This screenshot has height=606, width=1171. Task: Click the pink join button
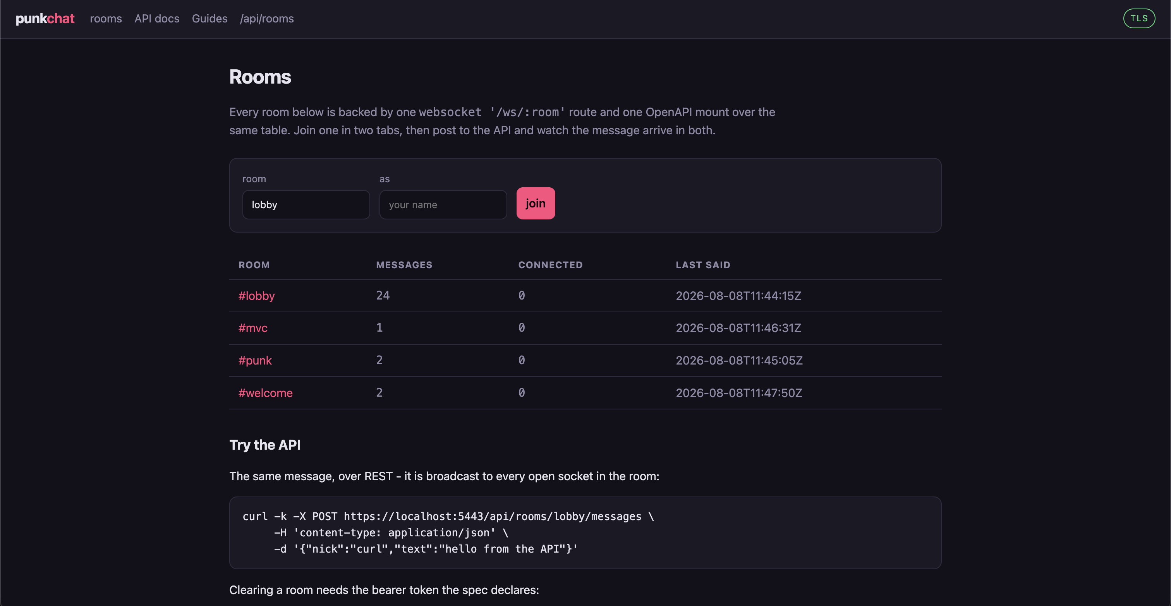click(536, 204)
